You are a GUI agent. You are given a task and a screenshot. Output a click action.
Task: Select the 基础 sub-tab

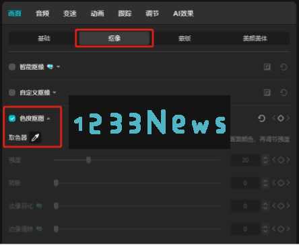point(44,38)
